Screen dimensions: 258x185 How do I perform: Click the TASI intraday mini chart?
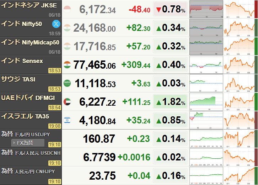(x=206, y=83)
